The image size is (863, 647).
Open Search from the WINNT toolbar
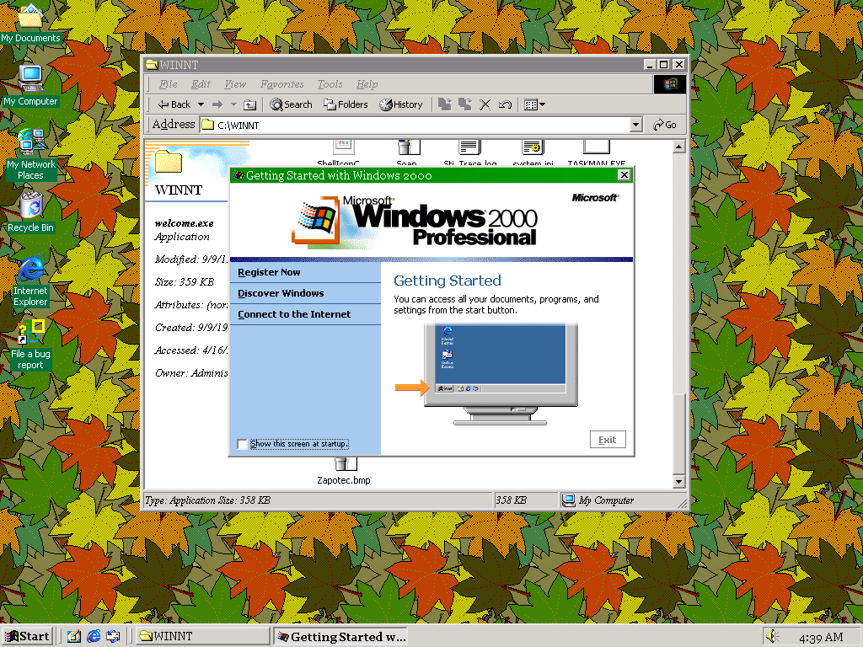tap(291, 104)
